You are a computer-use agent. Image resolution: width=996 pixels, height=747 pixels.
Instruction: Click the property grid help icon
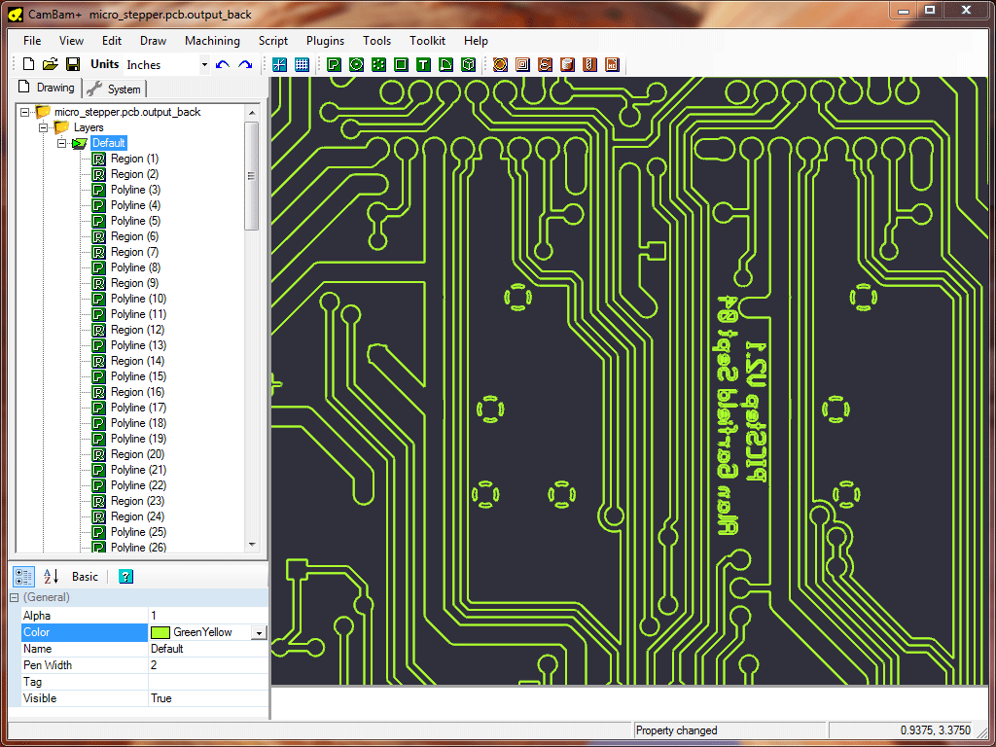[125, 576]
